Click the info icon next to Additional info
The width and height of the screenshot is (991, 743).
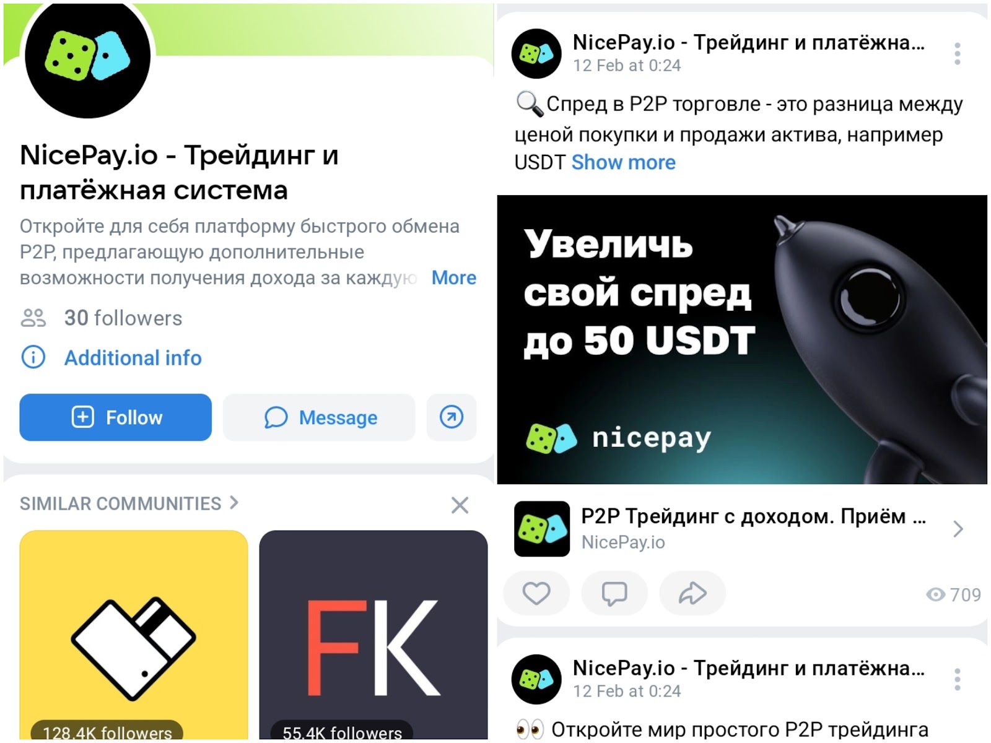click(x=33, y=357)
